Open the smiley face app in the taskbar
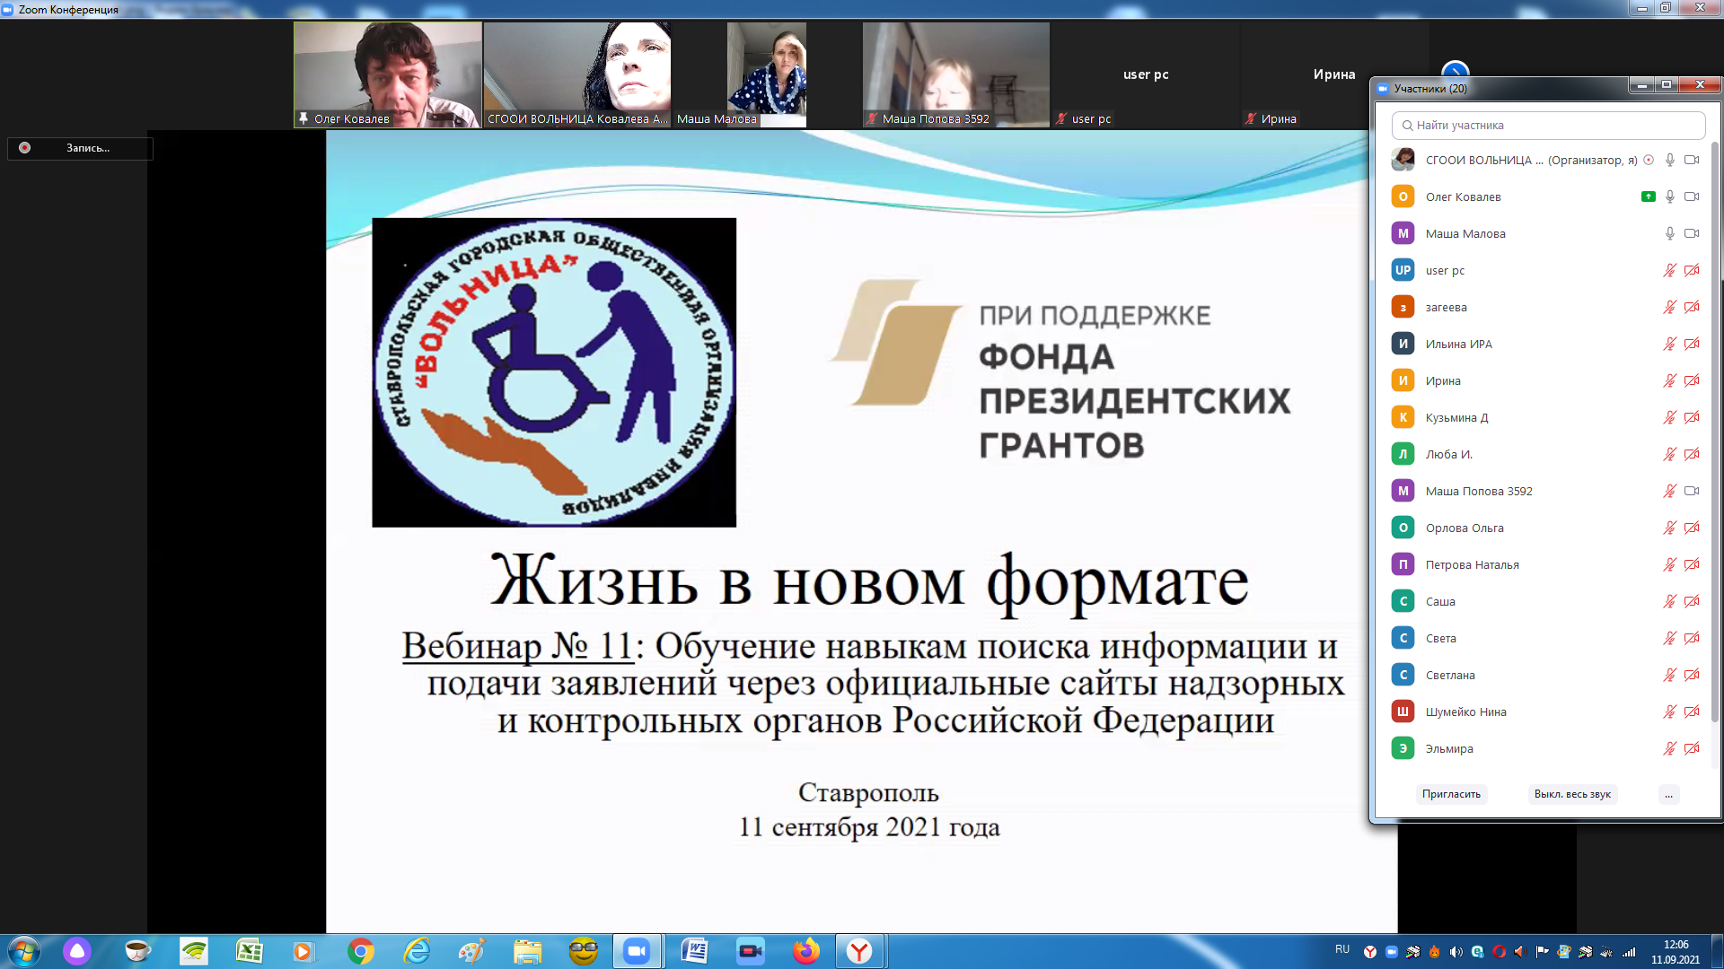Image resolution: width=1724 pixels, height=969 pixels. [x=584, y=951]
